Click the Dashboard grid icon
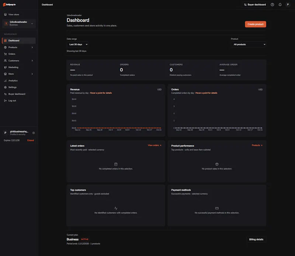 (x=5, y=41)
